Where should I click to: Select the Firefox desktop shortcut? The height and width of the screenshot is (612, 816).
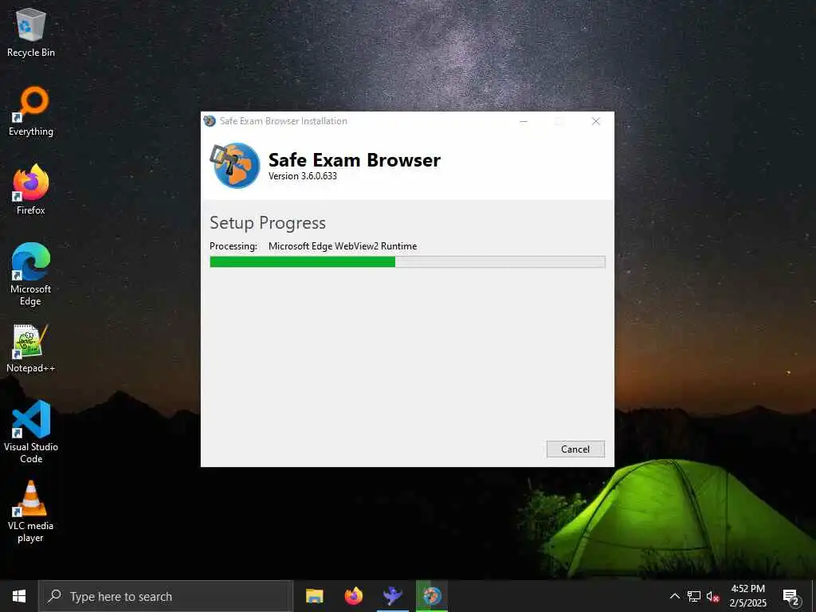31,190
